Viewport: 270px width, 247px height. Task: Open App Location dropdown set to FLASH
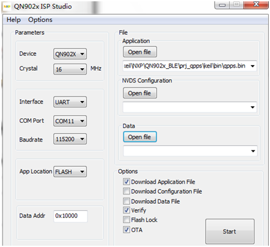(70, 172)
